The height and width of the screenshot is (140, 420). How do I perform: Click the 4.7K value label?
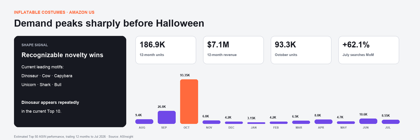click(x=340, y=117)
